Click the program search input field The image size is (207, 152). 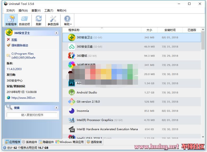(32, 115)
